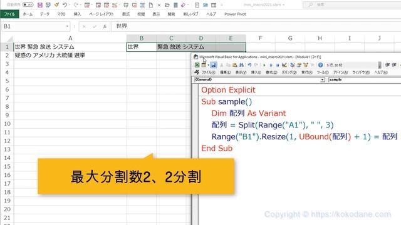The image size is (401, 225).
Task: Click the Undo icon in the VBA toolbar
Action: click(249, 65)
